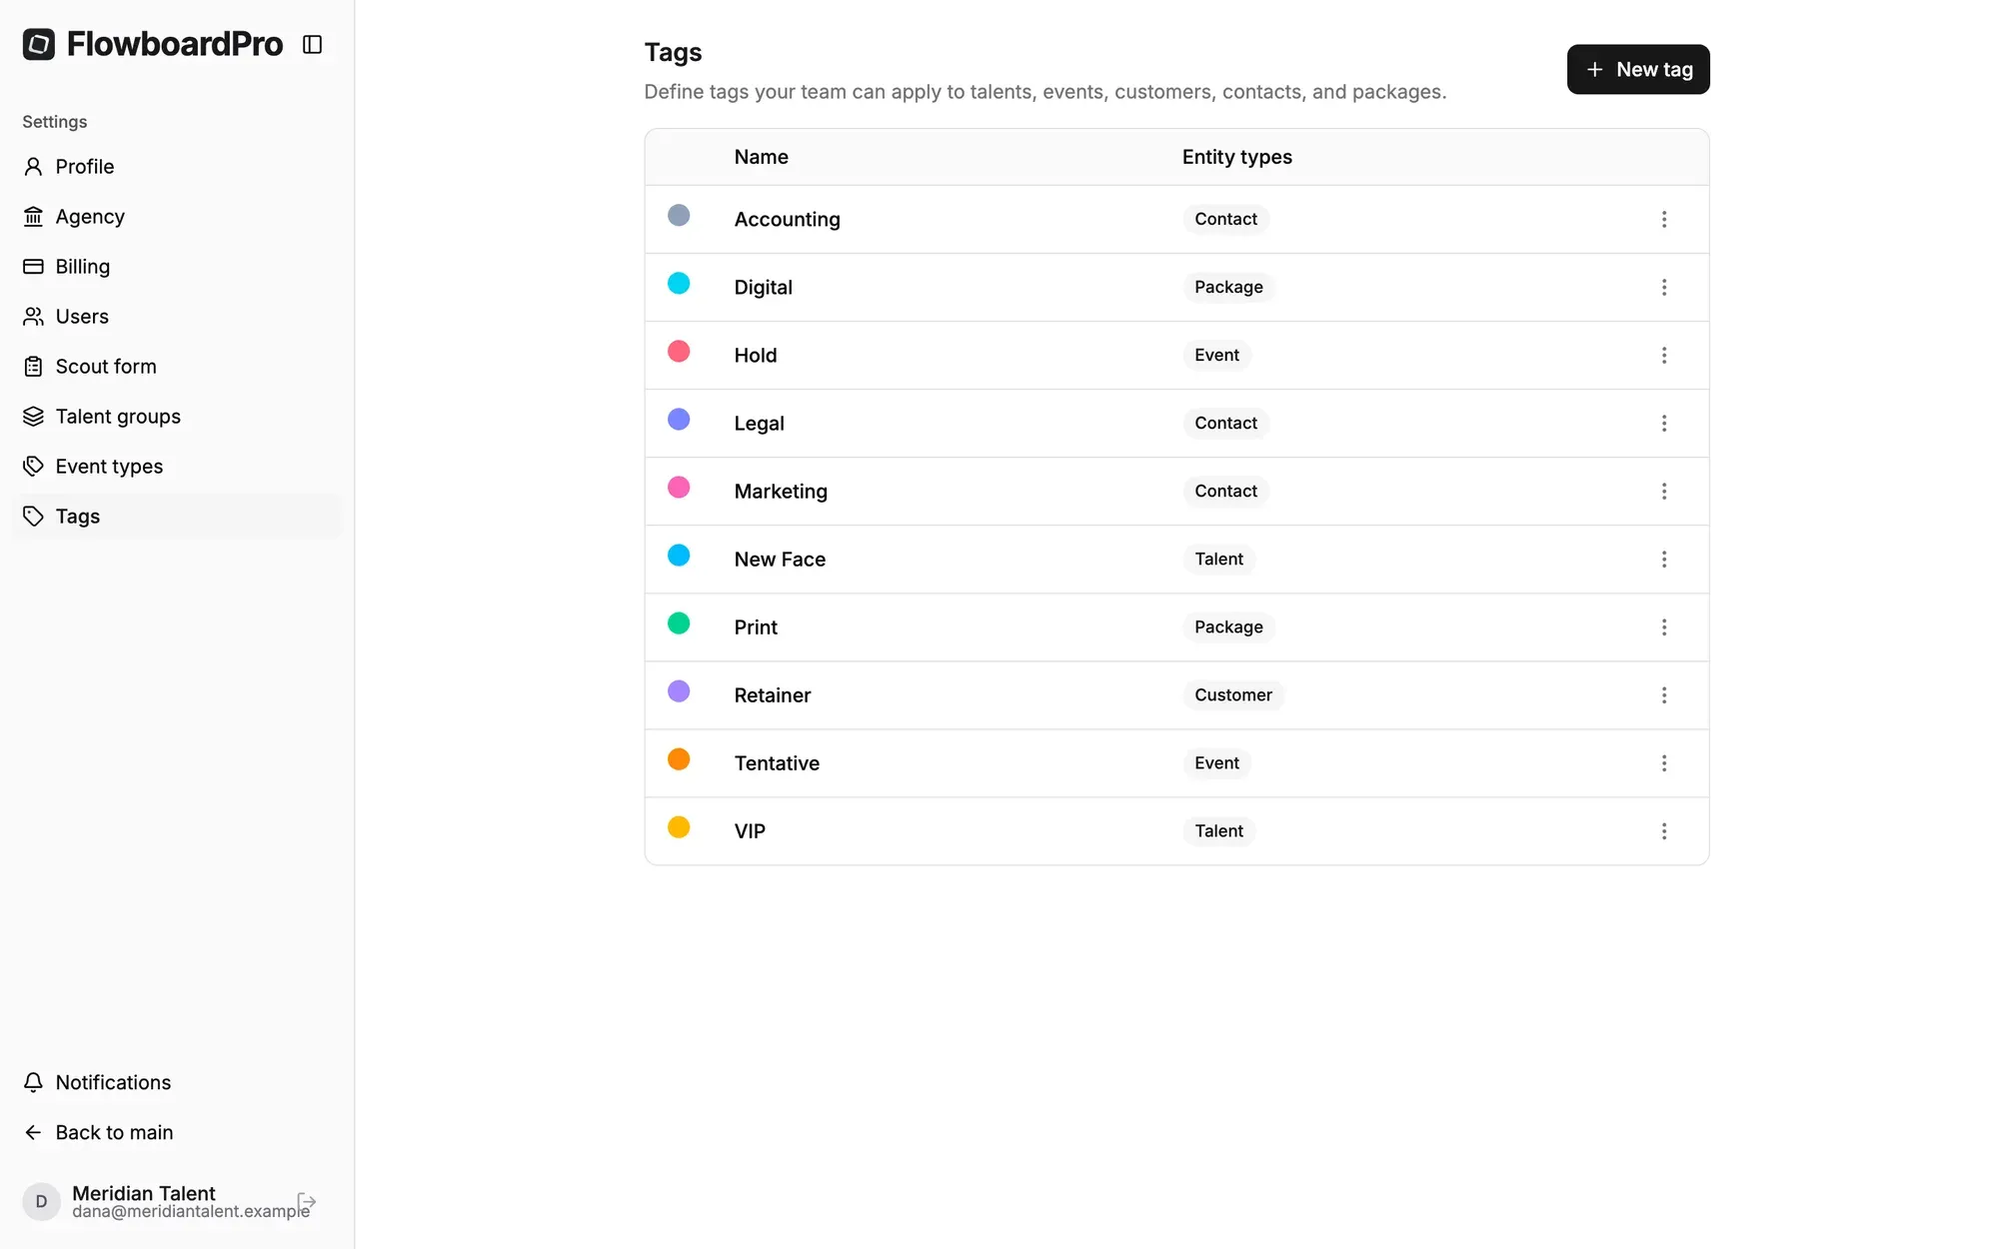Click the green color dot for Print

pyautogui.click(x=679, y=623)
